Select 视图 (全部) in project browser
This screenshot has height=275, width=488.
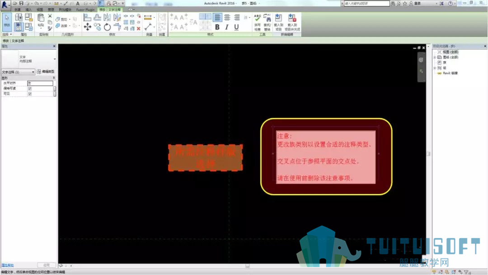tap(450, 52)
